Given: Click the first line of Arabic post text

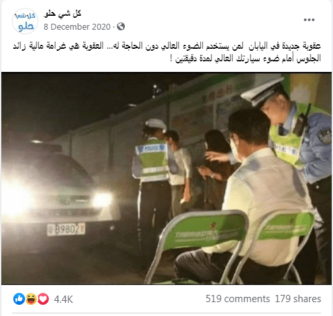Looking at the screenshot, I should (166, 46).
